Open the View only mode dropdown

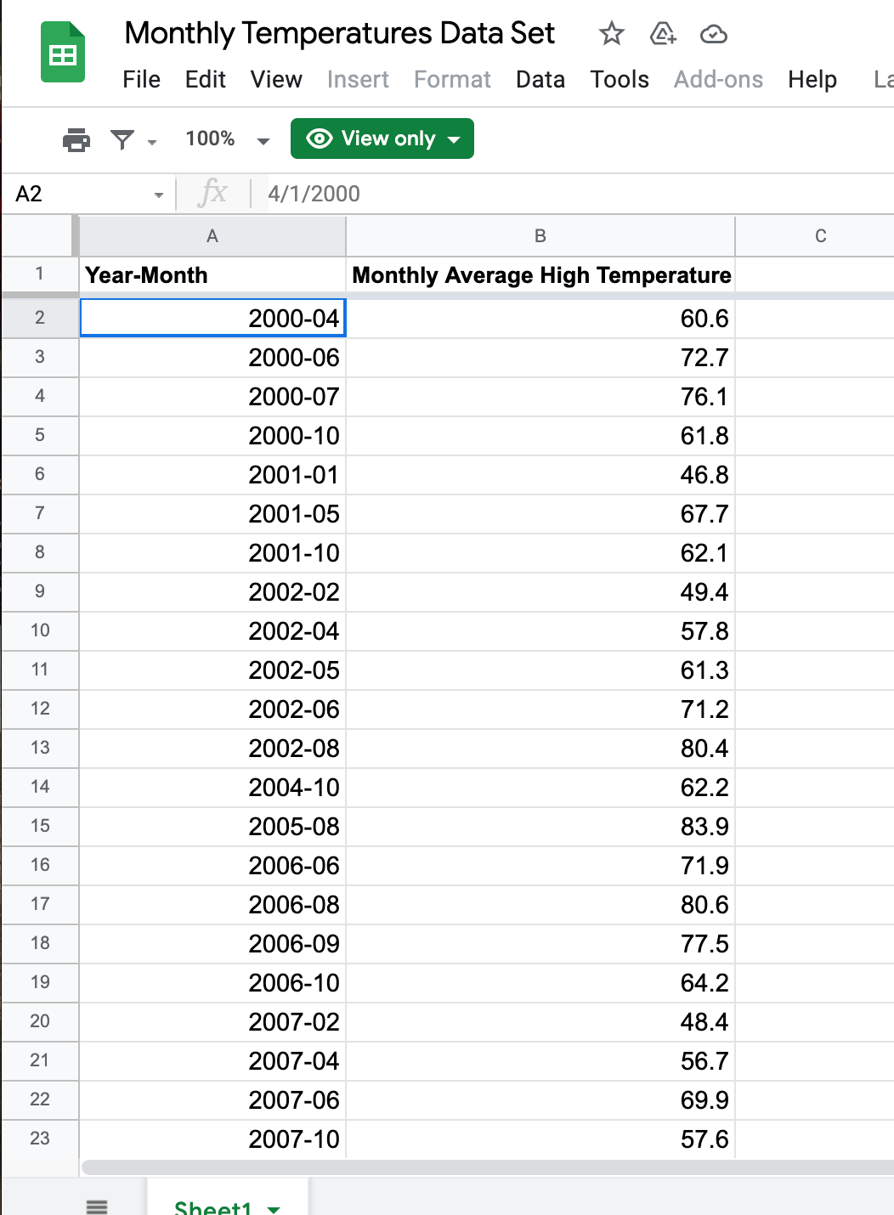(382, 138)
